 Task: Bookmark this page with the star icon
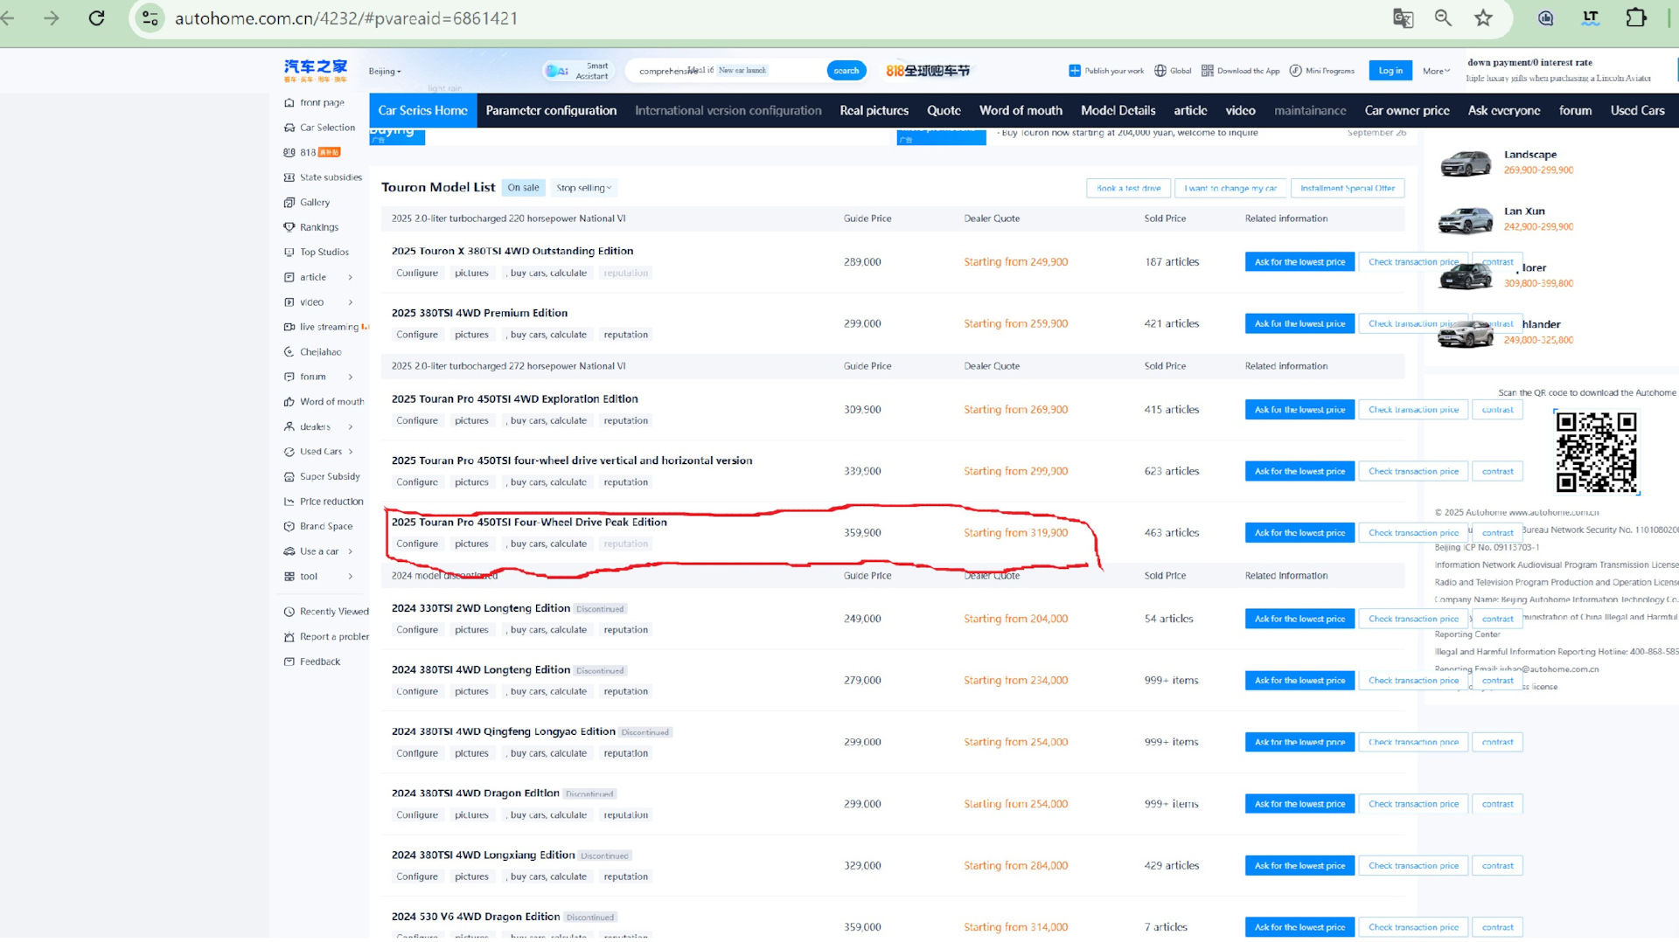1483,17
